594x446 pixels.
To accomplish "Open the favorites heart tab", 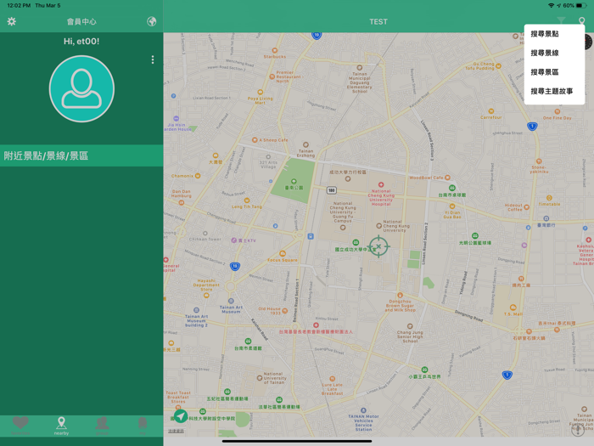I will (x=21, y=424).
